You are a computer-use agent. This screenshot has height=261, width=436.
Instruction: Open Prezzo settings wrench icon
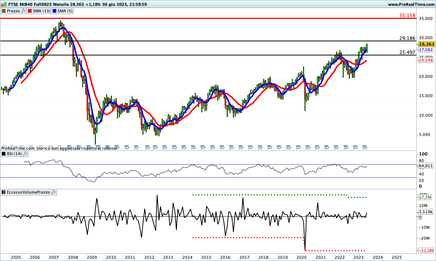pos(23,11)
